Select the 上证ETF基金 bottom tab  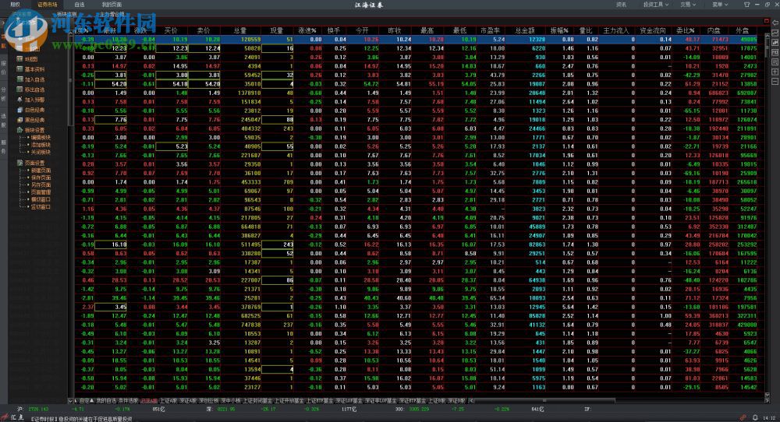coord(320,401)
